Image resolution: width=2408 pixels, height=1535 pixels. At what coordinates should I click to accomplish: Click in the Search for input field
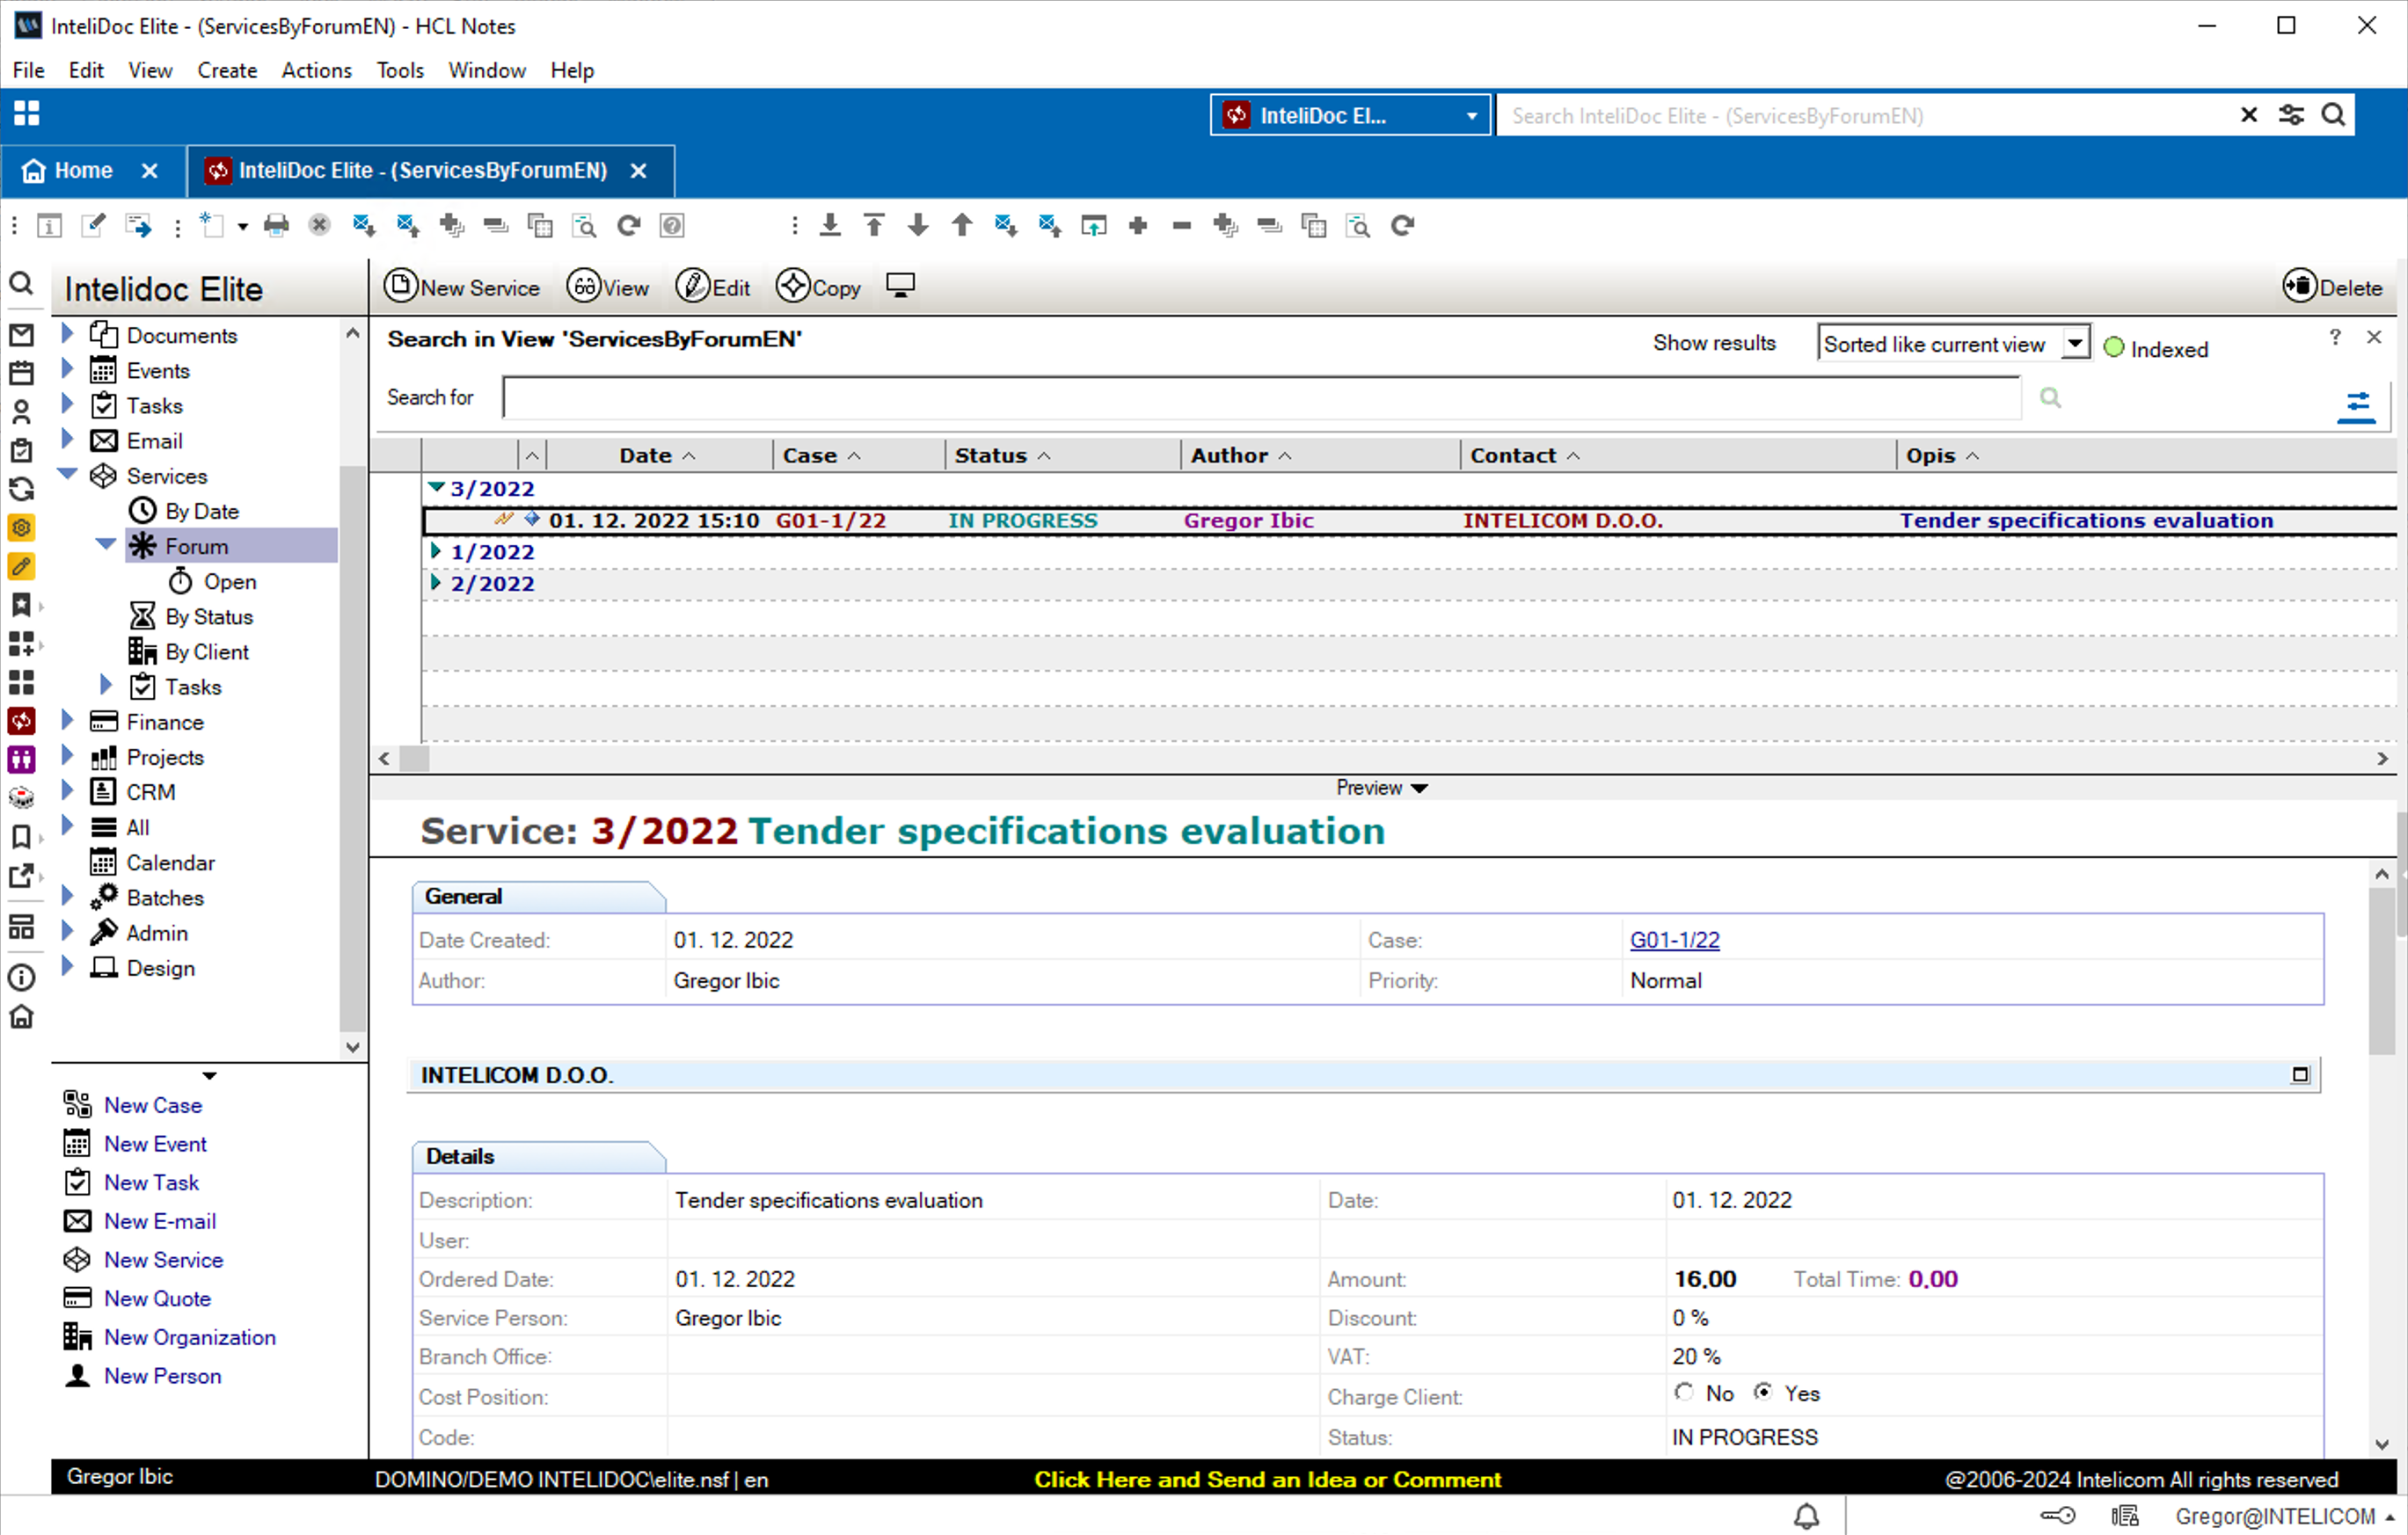click(1261, 397)
